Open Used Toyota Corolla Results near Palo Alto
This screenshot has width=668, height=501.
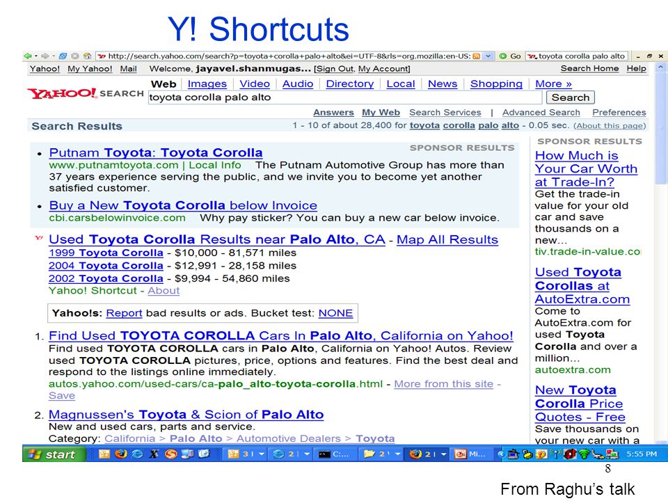(x=217, y=239)
